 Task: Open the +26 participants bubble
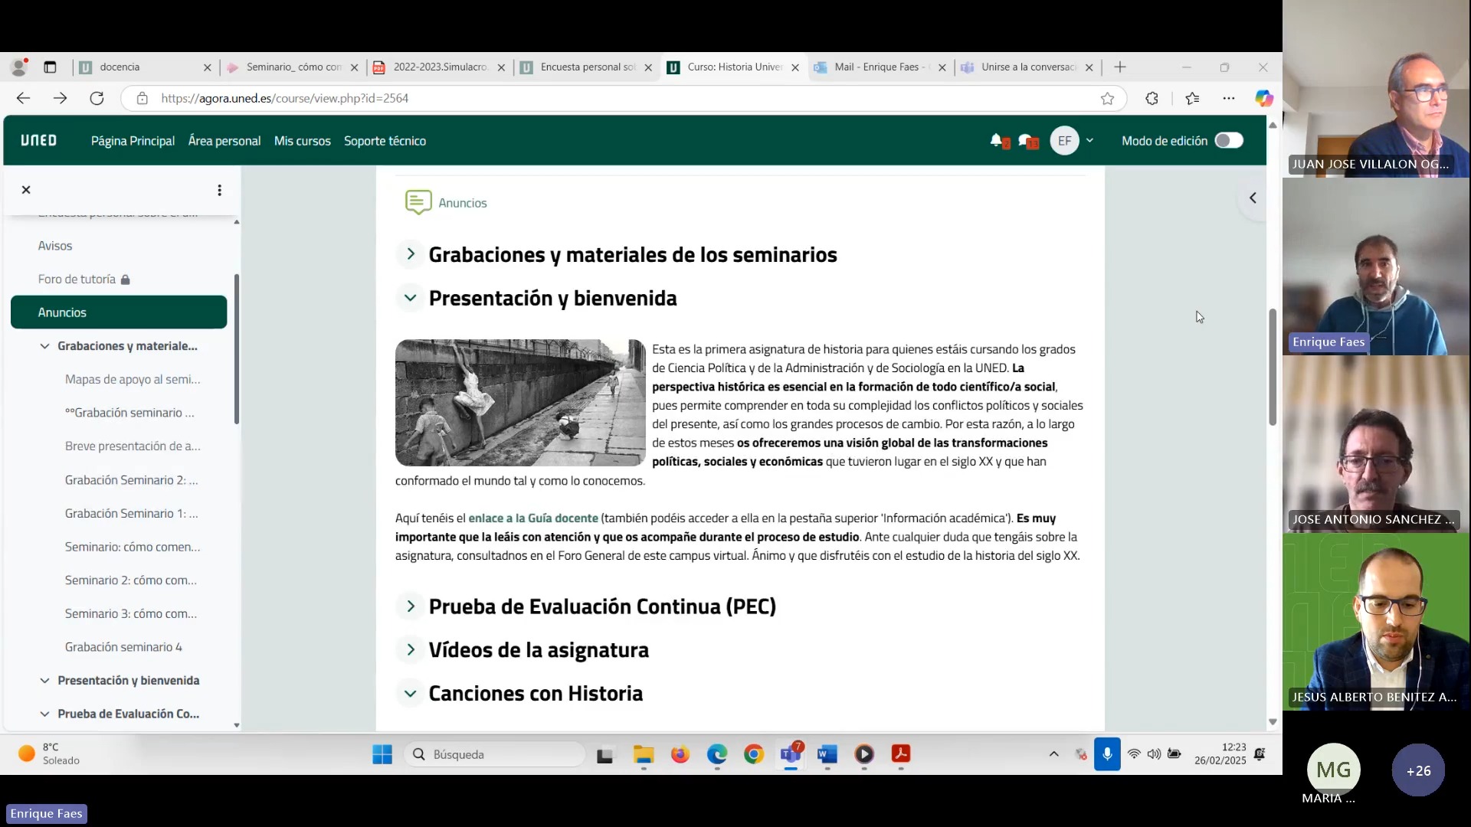1418,770
